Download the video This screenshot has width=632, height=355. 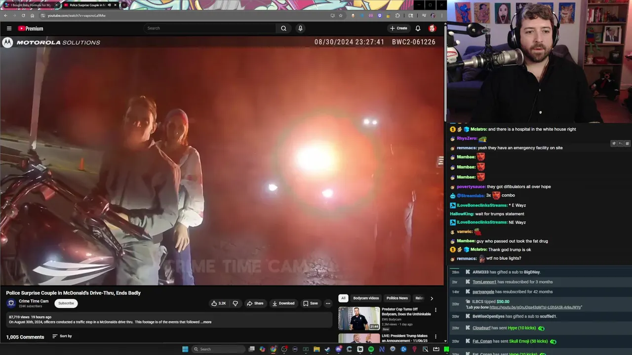click(283, 303)
